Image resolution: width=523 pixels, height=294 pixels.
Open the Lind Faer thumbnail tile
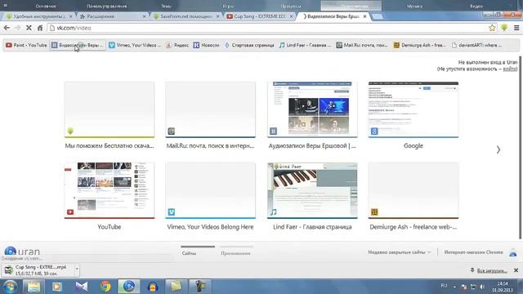pos(312,190)
